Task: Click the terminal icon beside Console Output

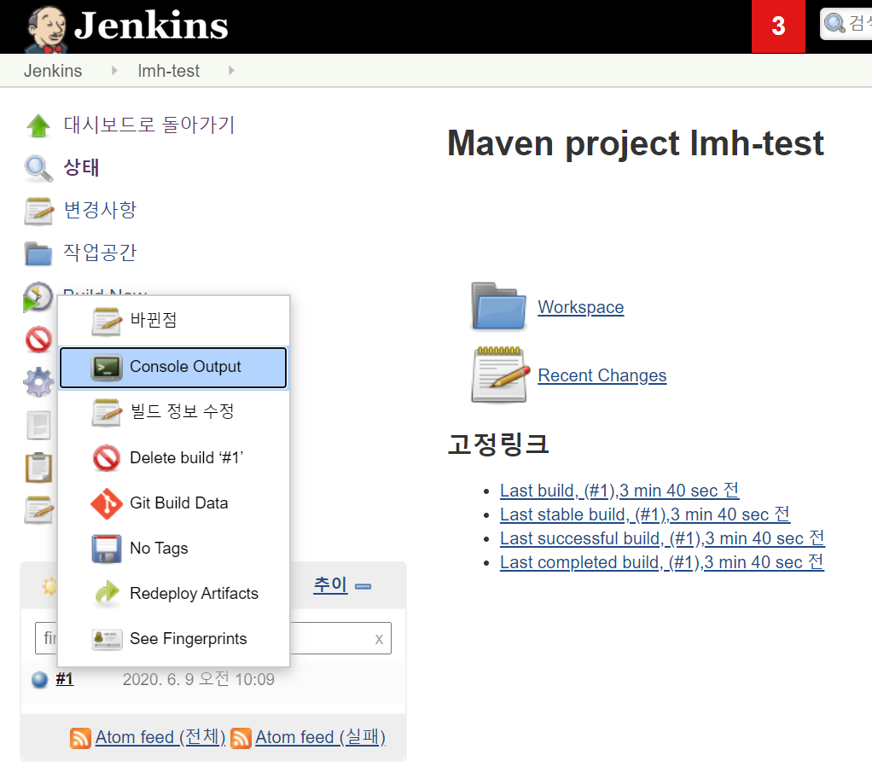Action: pyautogui.click(x=106, y=368)
